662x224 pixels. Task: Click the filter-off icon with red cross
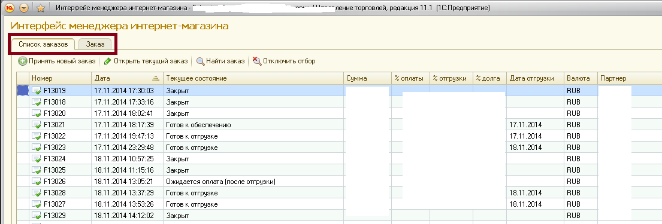click(x=257, y=61)
